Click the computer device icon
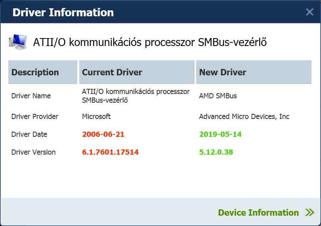Image resolution: width=321 pixels, height=226 pixels. (x=18, y=42)
